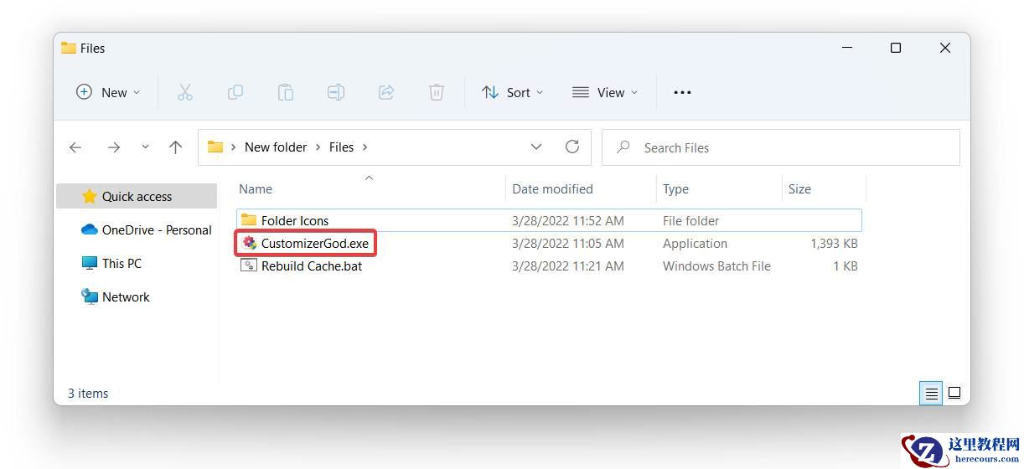Click the Paste clipboard icon
The height and width of the screenshot is (469, 1024).
[286, 92]
